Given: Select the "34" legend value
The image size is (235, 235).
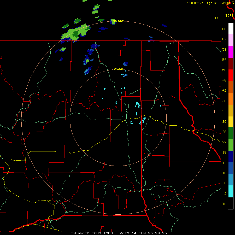Looking at the screenshot, I should [x=224, y=111].
